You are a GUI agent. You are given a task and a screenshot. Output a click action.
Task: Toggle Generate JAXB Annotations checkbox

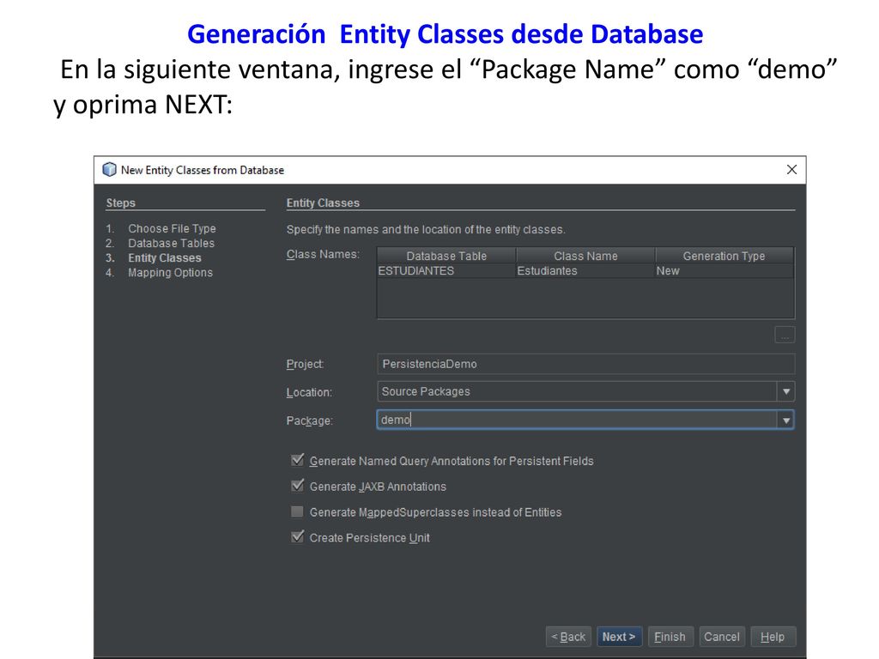pyautogui.click(x=297, y=486)
